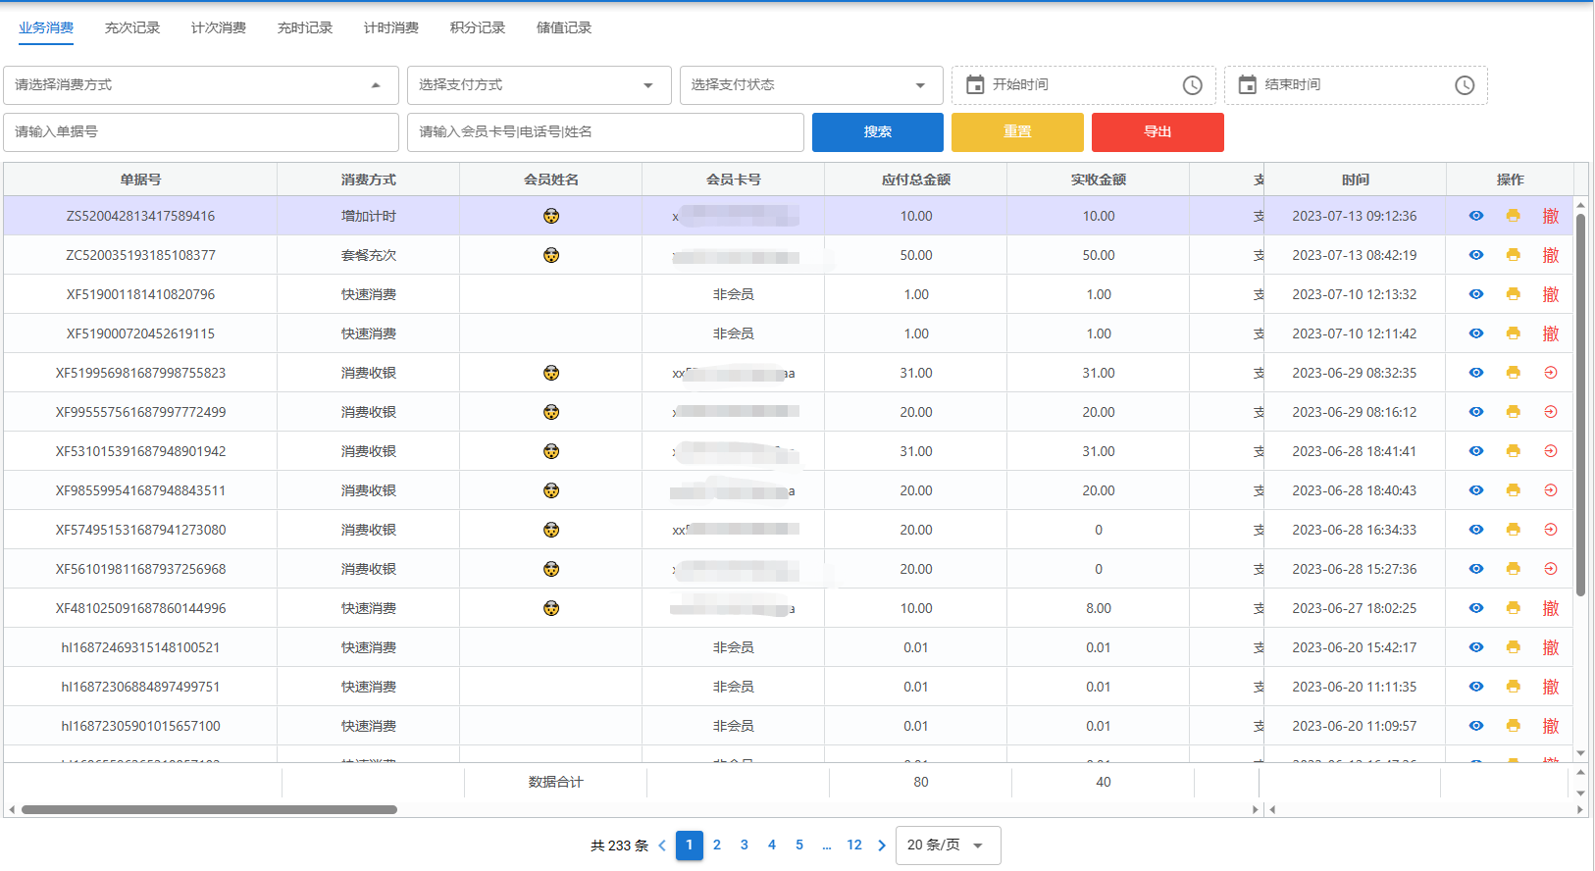Switch to the 储值记录 tab

tap(564, 27)
